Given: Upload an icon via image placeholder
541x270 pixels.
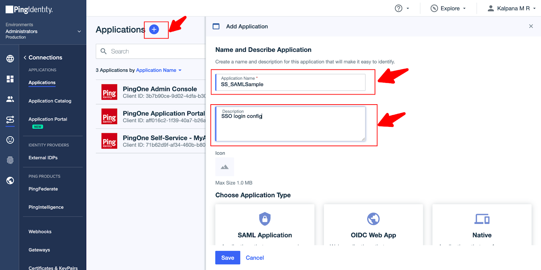Looking at the screenshot, I should [x=225, y=167].
